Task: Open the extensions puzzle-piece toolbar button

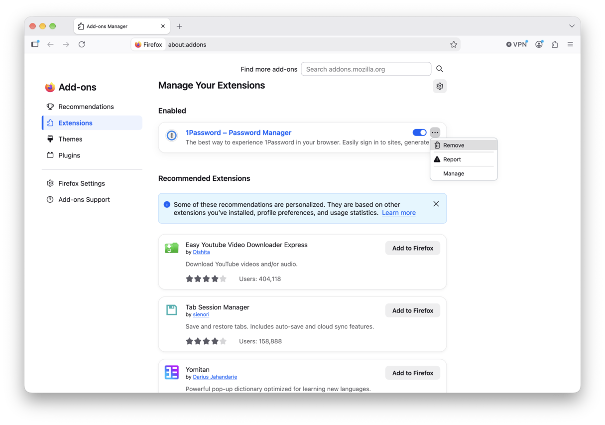Action: (x=555, y=44)
